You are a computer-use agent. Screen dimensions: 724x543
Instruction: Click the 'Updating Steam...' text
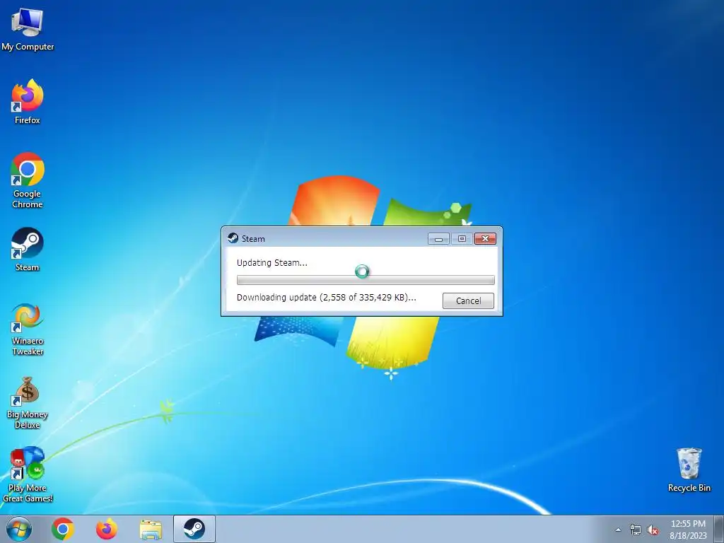tap(272, 263)
